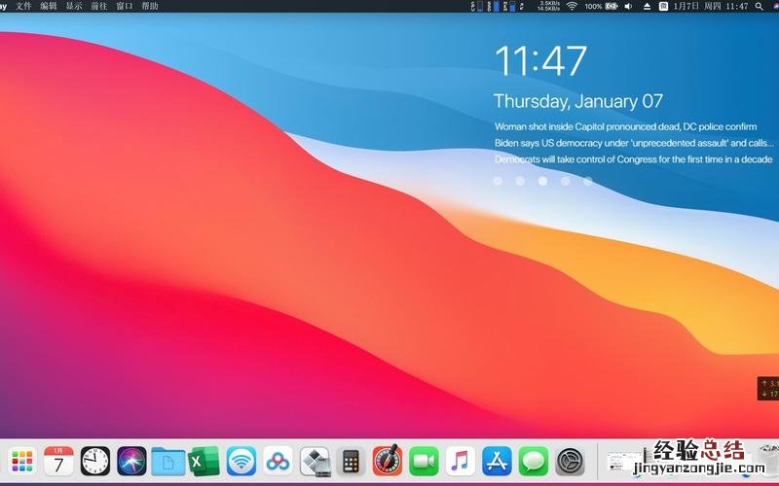This screenshot has height=486, width=779.
Task: Open the Calendar app in the dock
Action: (x=58, y=461)
